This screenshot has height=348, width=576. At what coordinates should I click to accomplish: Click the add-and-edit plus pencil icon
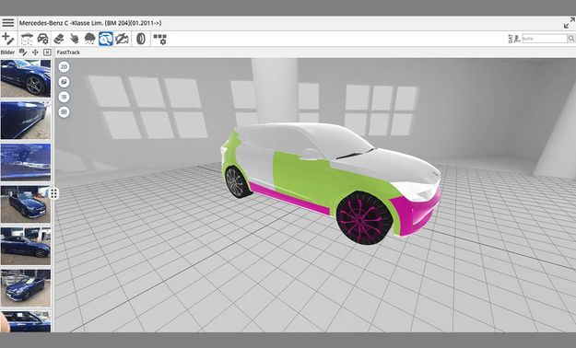(8, 39)
